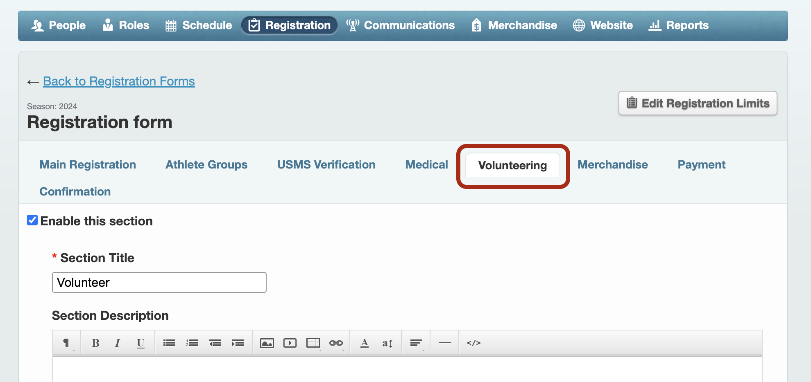Click the clipboard icon on Edit Registration Limits
Image resolution: width=811 pixels, height=382 pixels.
pyautogui.click(x=632, y=102)
